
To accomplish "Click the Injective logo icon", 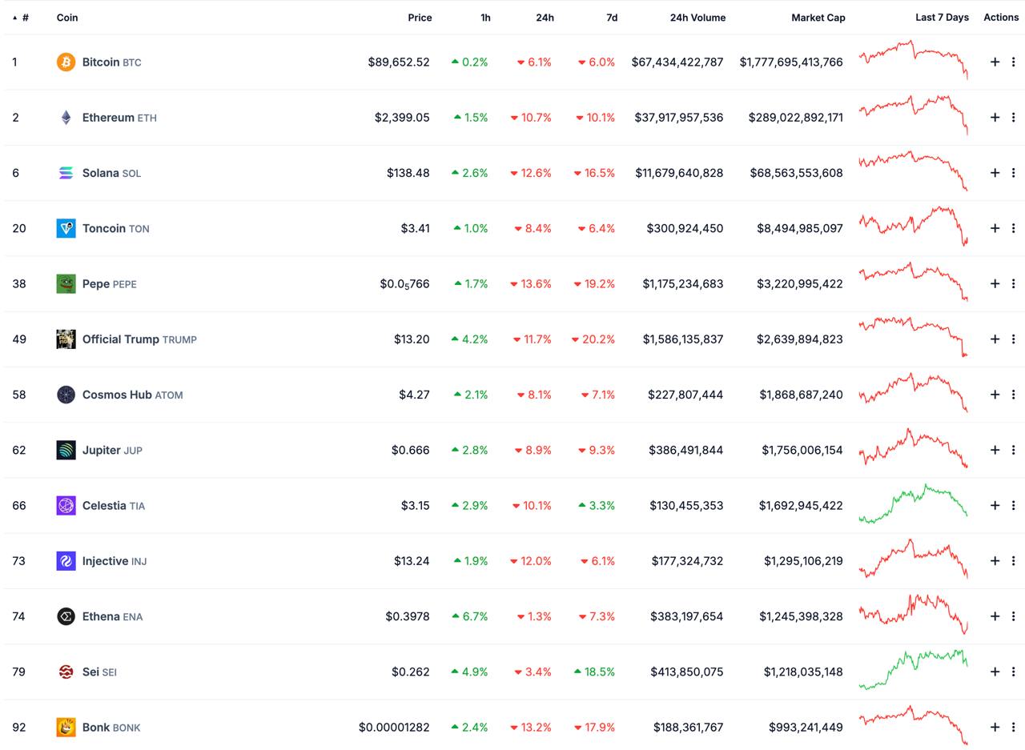I will point(66,561).
